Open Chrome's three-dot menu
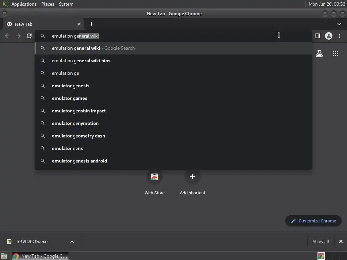Screen dimensions: 347x260 pyautogui.click(x=340, y=36)
